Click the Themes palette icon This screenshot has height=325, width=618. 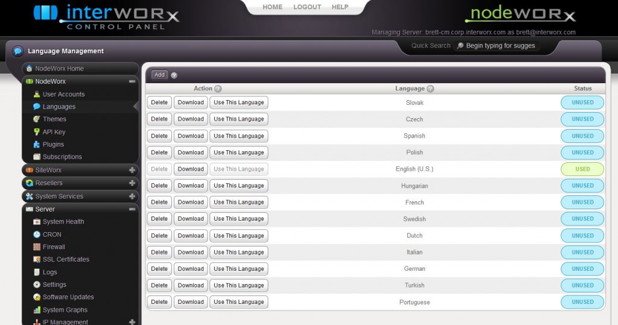pos(37,119)
